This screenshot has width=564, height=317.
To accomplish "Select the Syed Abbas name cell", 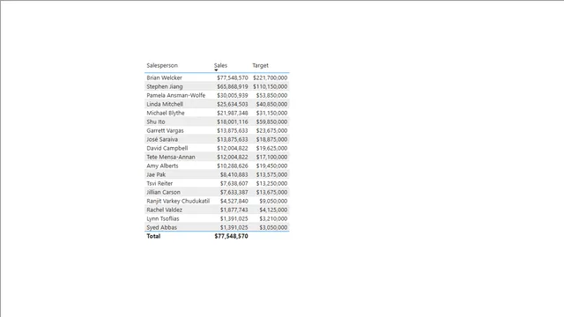I will (x=161, y=227).
